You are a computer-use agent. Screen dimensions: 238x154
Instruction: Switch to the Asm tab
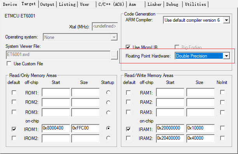tap(136, 4)
